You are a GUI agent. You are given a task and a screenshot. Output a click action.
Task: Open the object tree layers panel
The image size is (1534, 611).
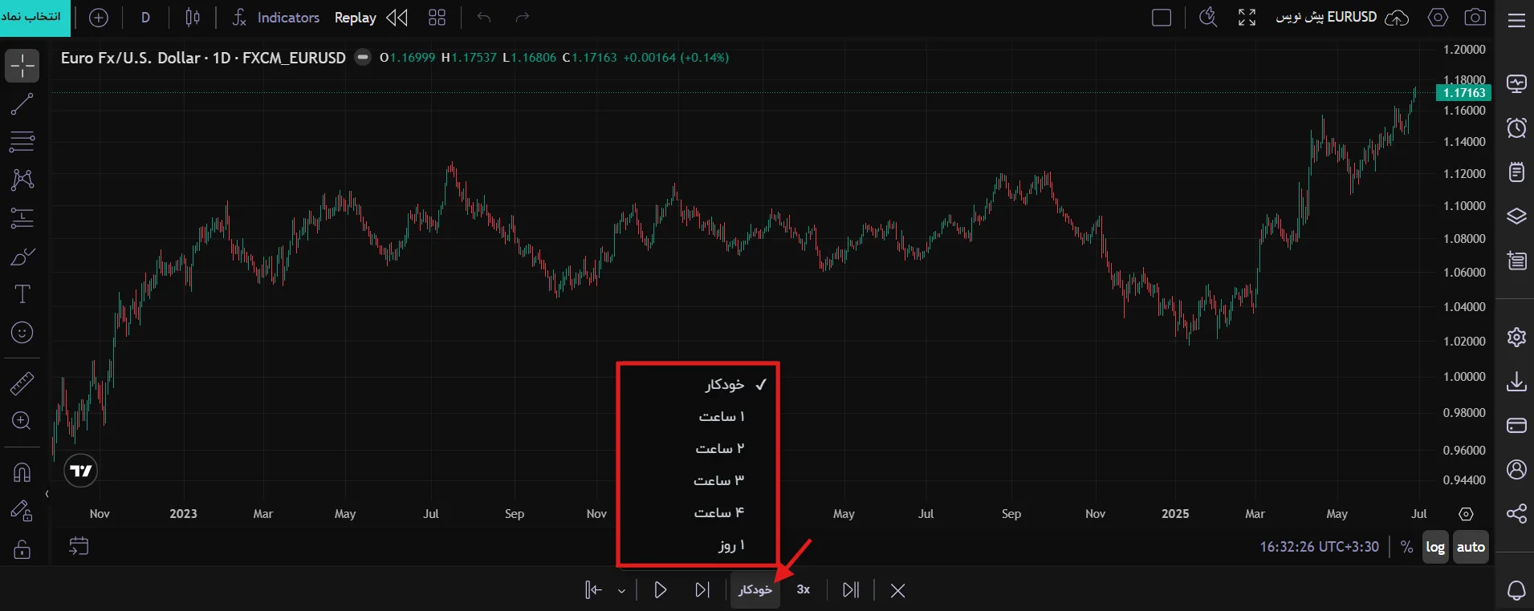coord(1516,216)
